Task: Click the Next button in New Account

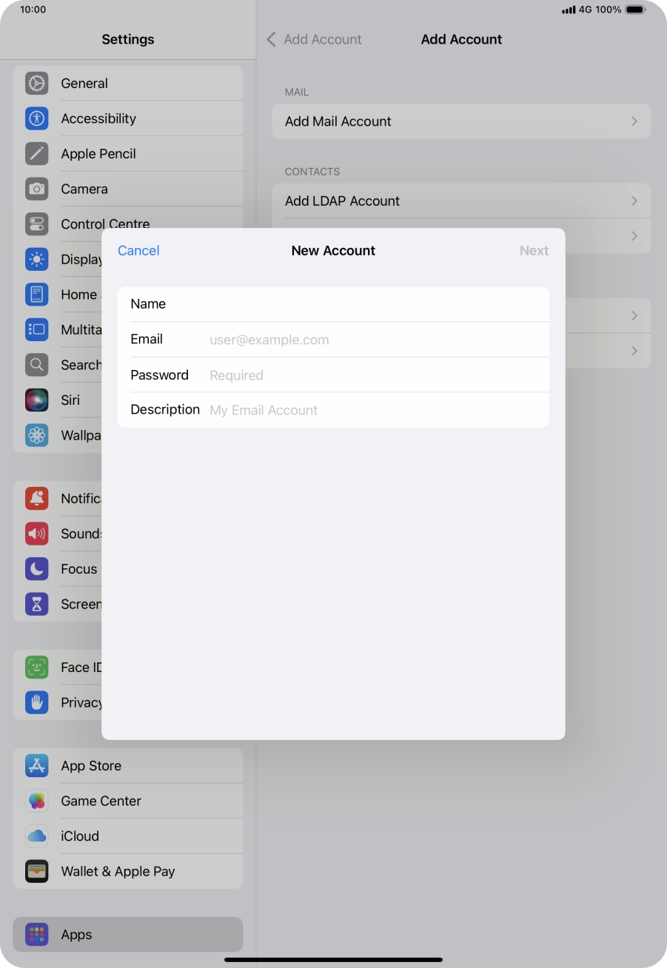Action: (x=534, y=250)
